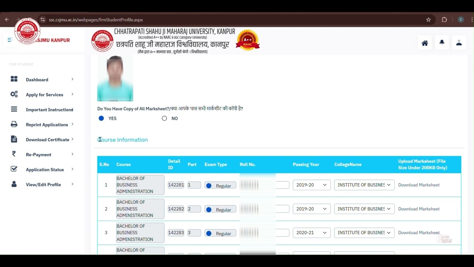Click the Detail ID field 142282
This screenshot has height=267, width=474.
tap(176, 209)
